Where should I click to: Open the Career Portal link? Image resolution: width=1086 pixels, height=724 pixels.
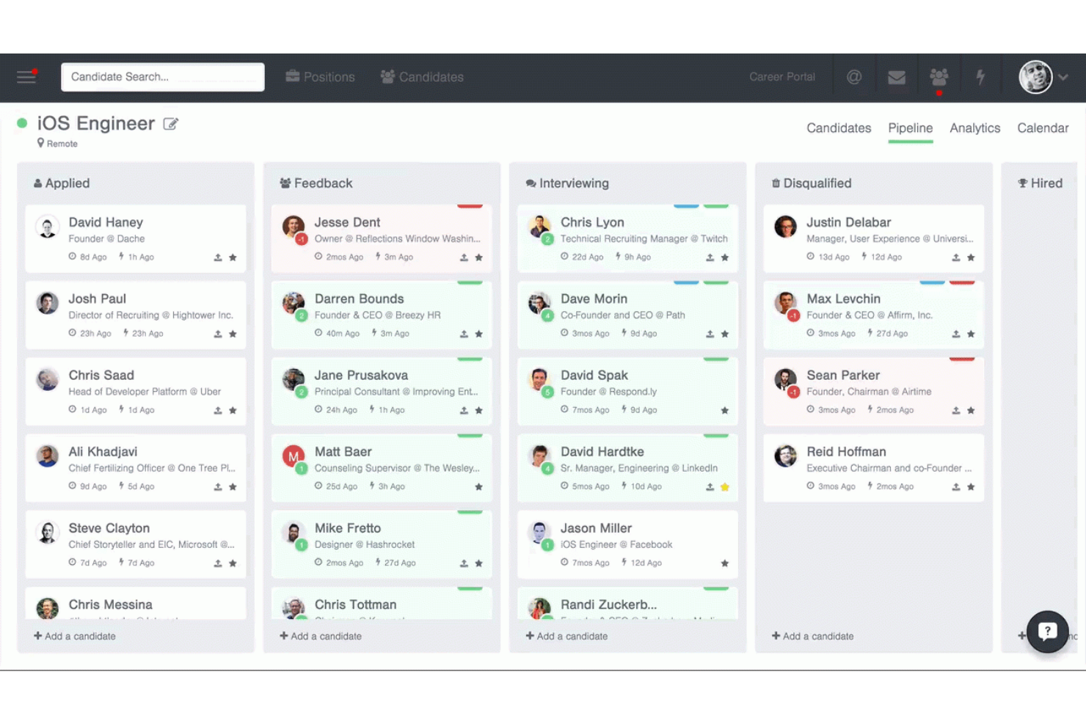781,77
